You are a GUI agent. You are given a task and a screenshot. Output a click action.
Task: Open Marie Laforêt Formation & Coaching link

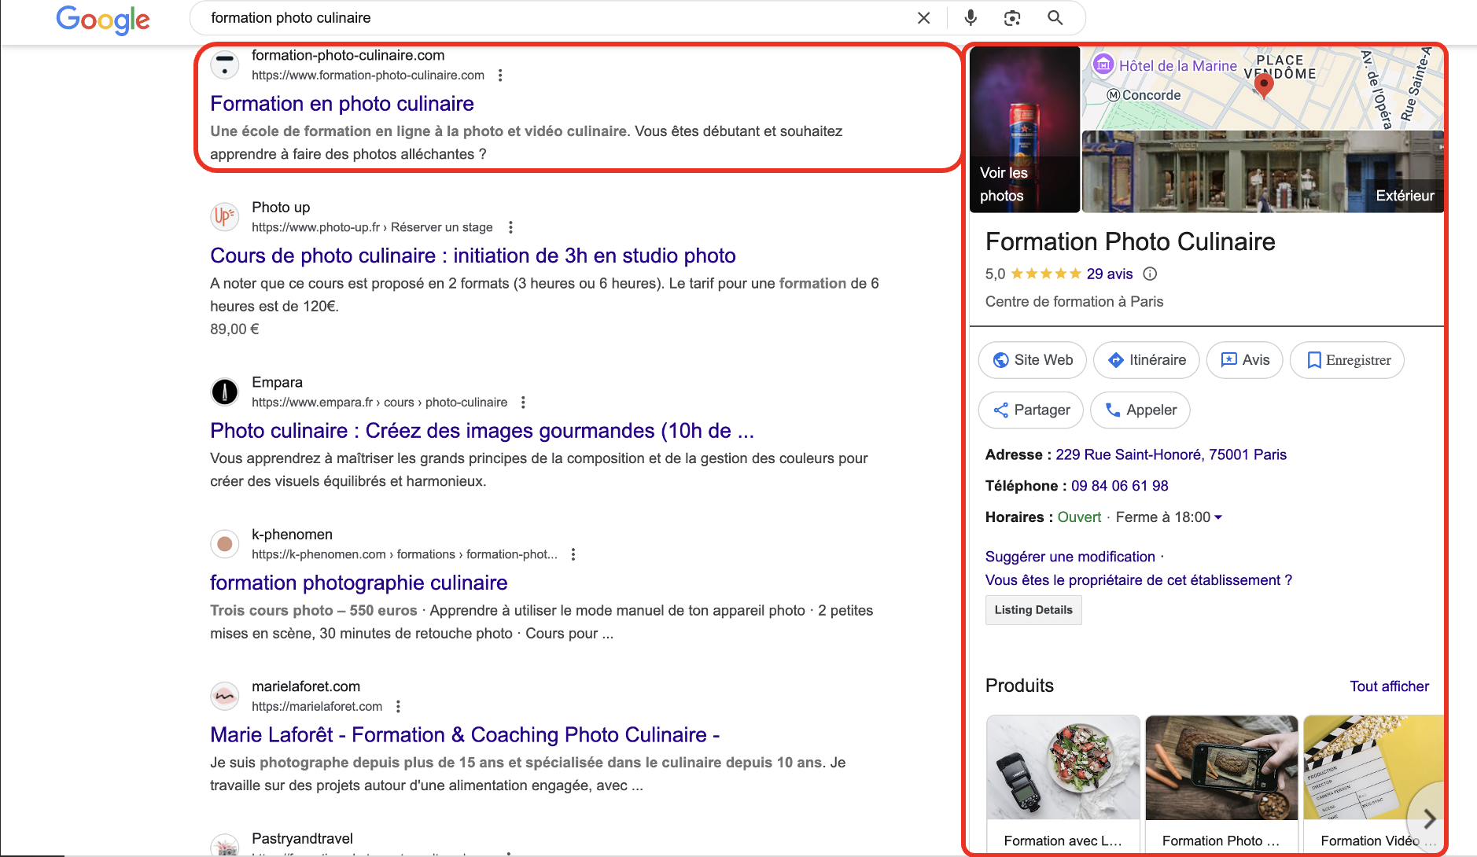pos(465,734)
